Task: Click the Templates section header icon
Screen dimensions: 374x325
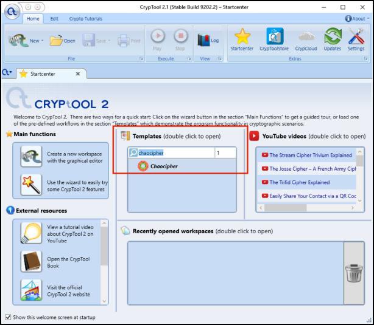Action: [x=125, y=136]
